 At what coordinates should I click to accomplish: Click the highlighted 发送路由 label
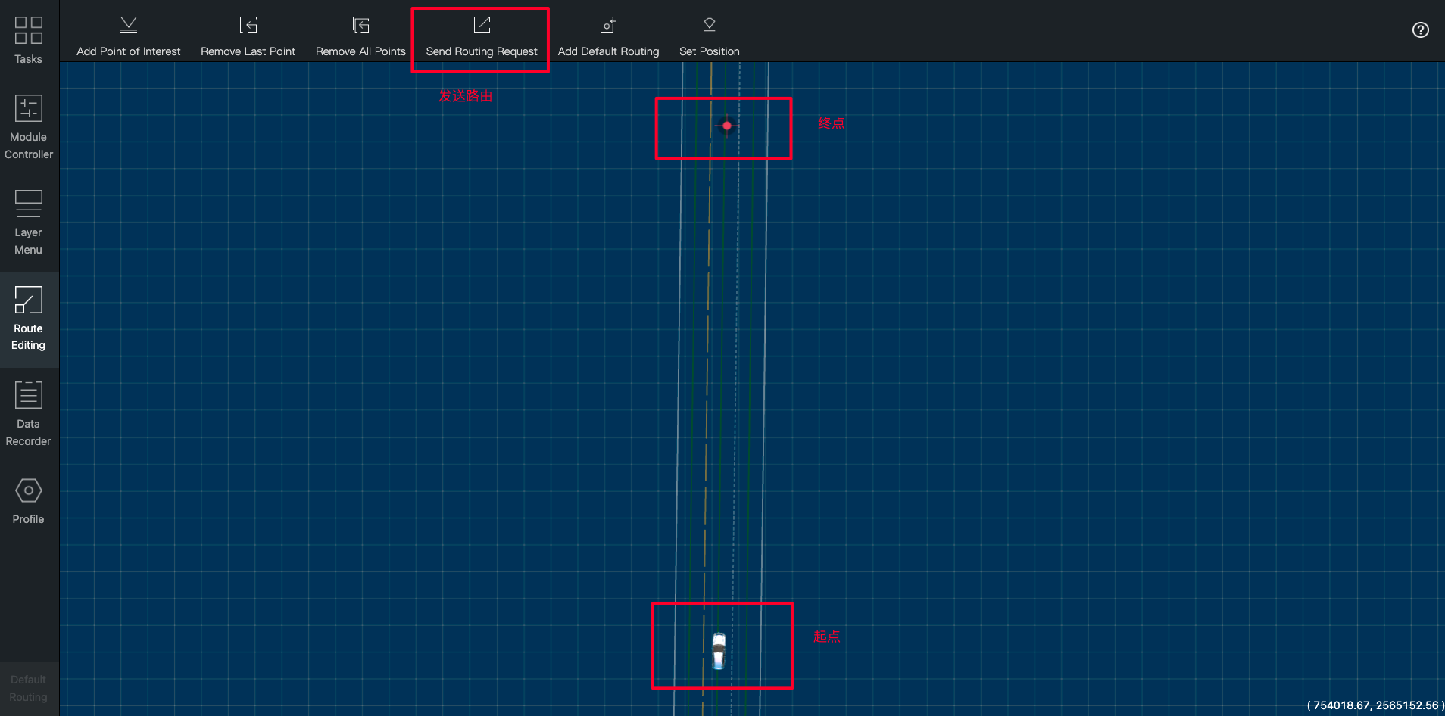[x=465, y=97]
